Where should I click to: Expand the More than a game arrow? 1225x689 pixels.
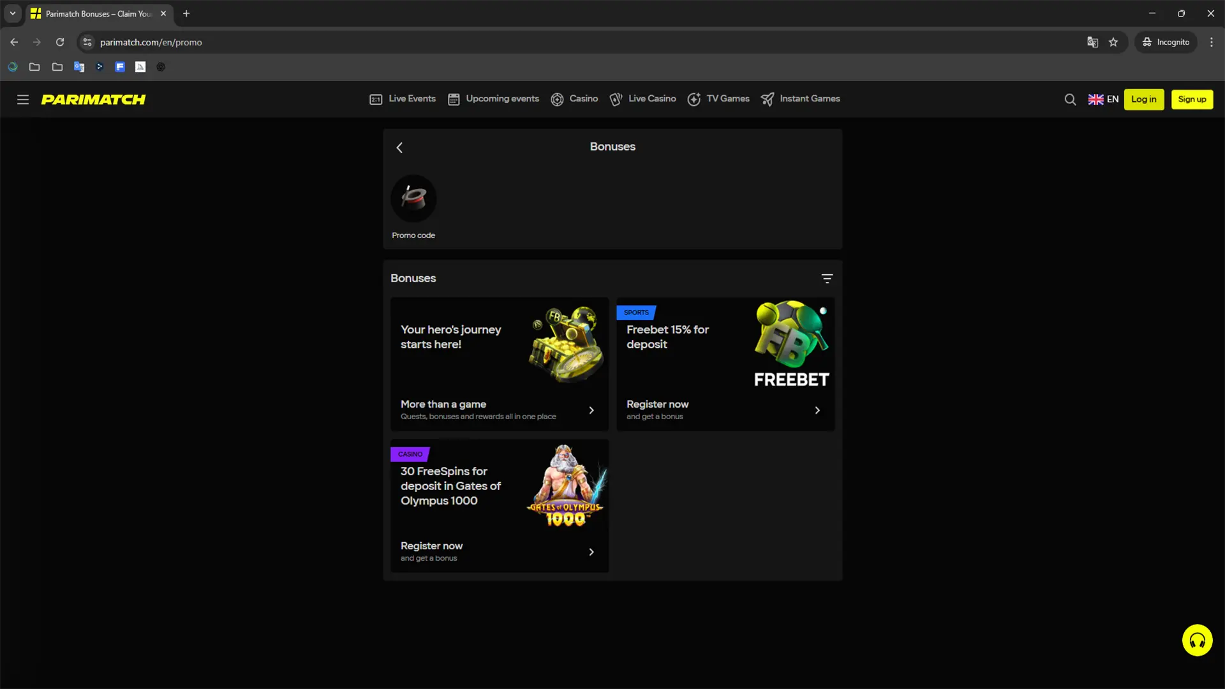coord(591,410)
